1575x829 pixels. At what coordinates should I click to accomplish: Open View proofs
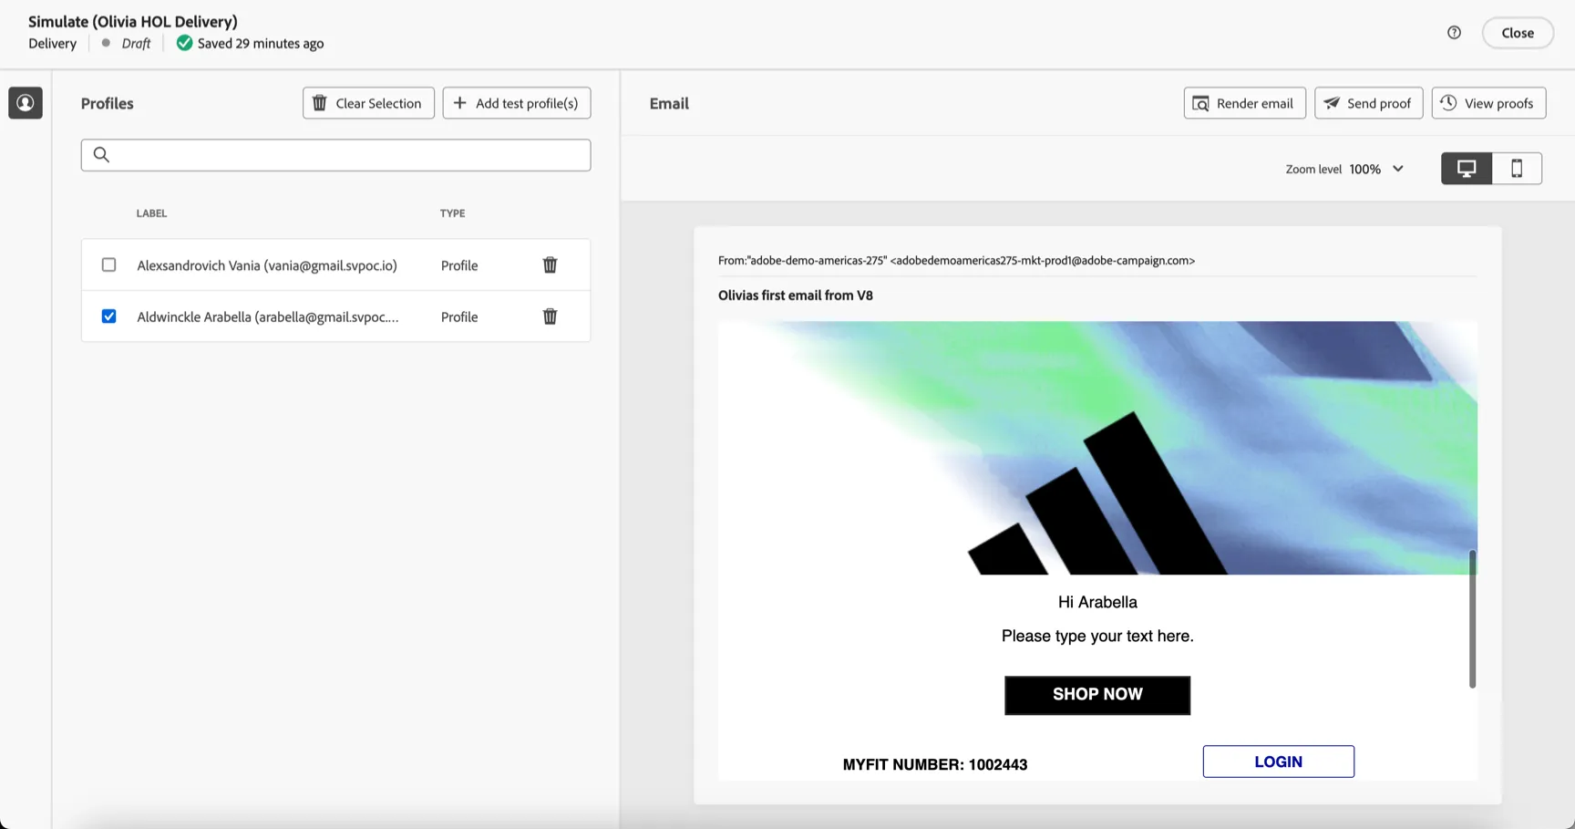[1488, 103]
